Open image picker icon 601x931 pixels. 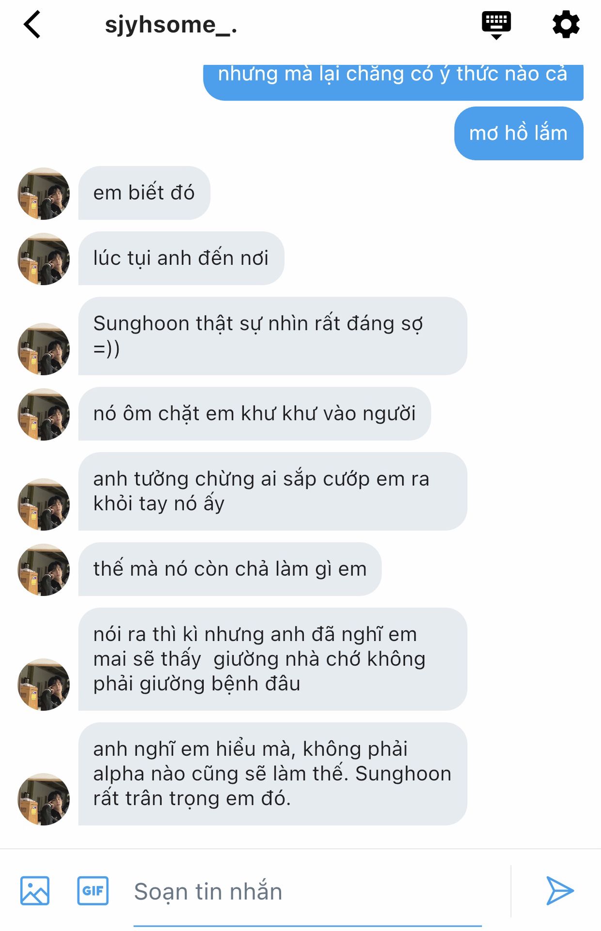coord(35,890)
